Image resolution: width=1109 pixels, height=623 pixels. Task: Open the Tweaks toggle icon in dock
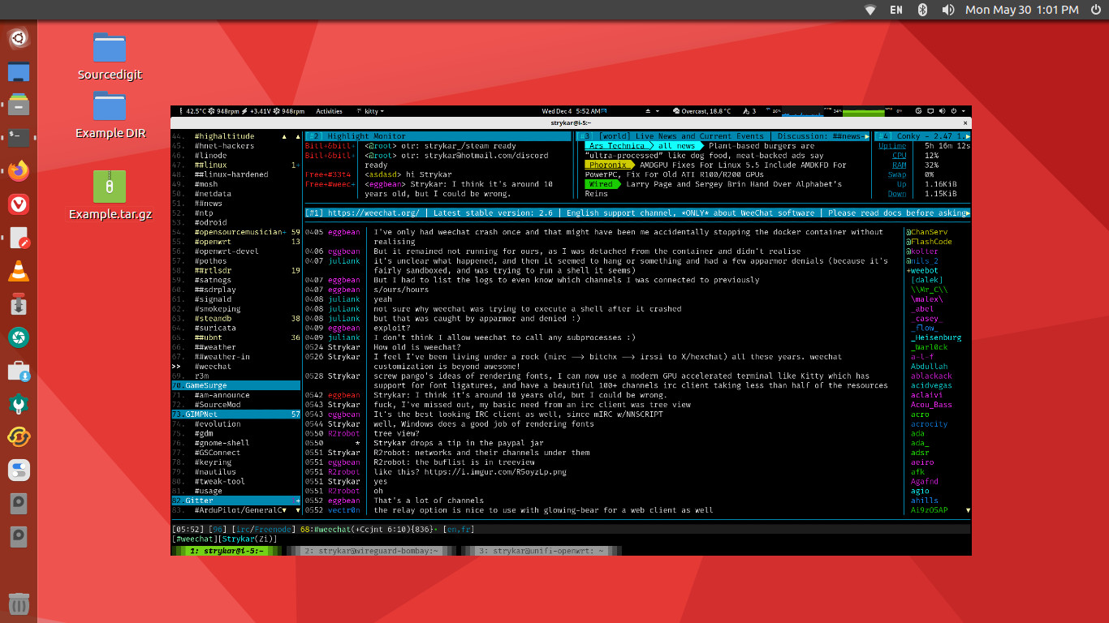click(x=19, y=470)
